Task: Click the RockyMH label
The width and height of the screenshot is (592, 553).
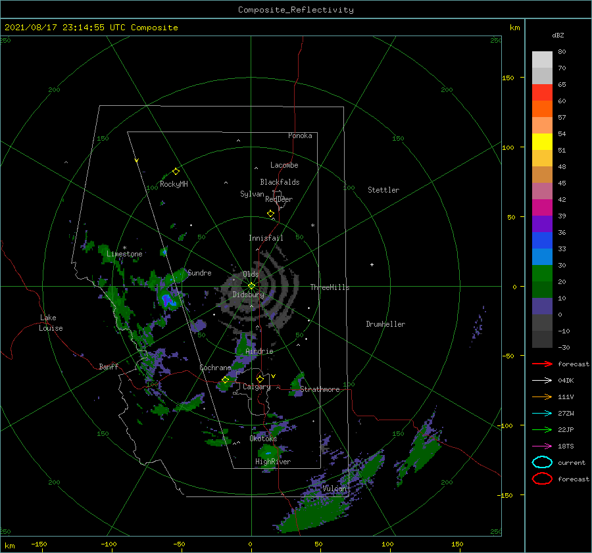Action: (x=174, y=184)
